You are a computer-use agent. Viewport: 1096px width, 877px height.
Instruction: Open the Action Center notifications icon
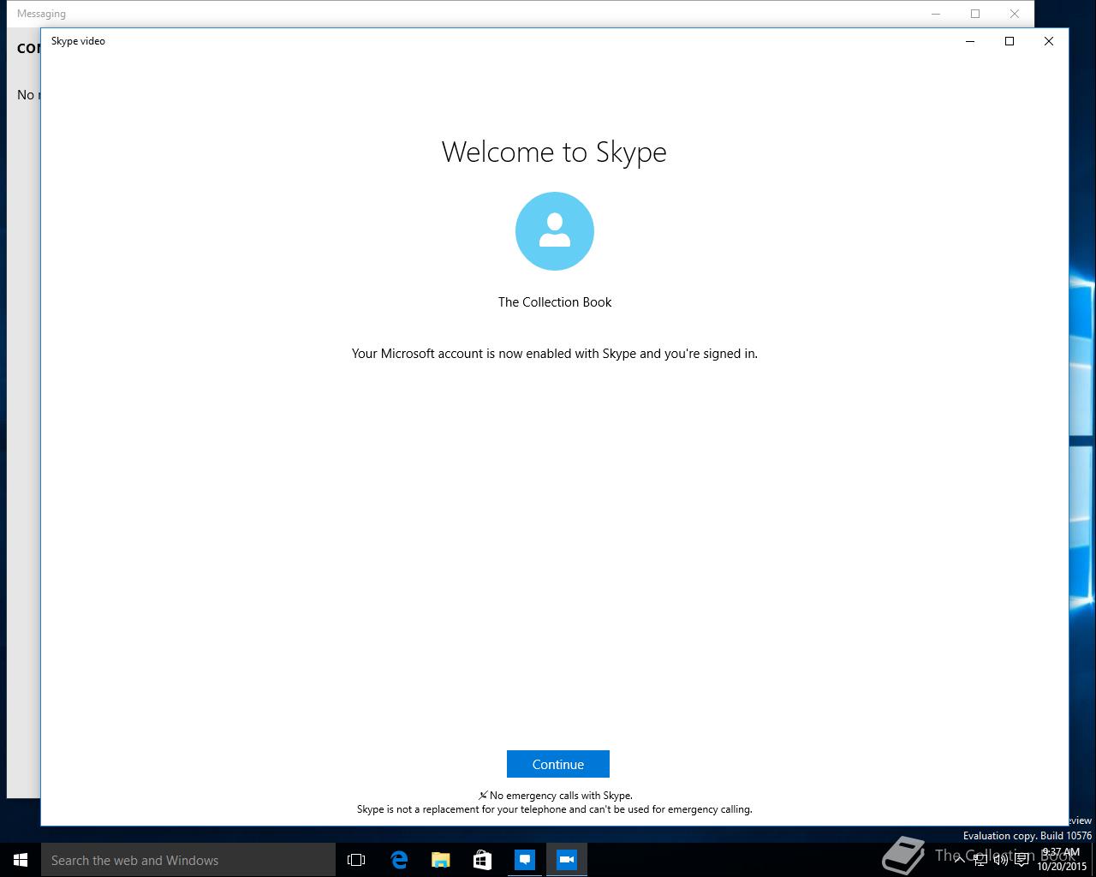coord(1022,860)
